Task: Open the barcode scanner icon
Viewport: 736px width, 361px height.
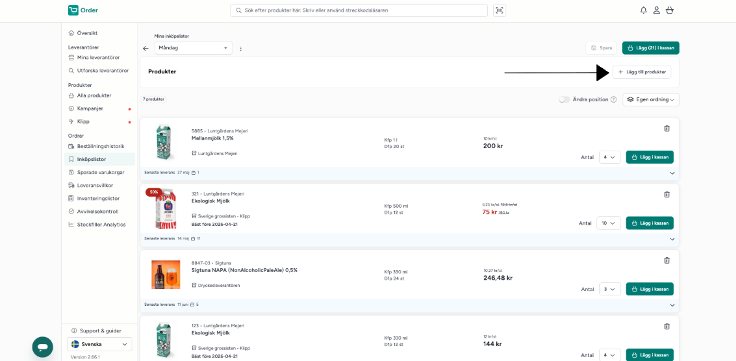Action: point(500,10)
